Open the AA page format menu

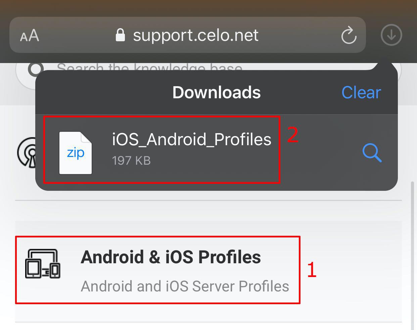(x=30, y=36)
